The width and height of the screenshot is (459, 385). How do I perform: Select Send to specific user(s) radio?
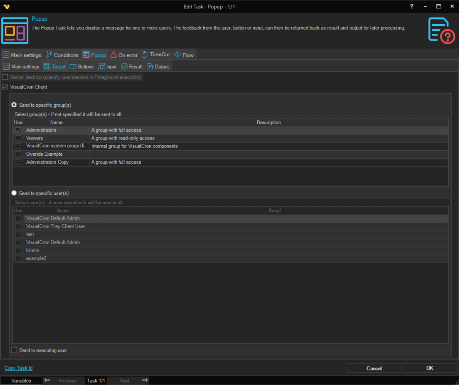[x=14, y=193]
